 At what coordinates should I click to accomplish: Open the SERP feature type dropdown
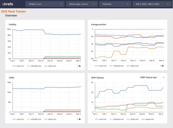click(x=152, y=77)
